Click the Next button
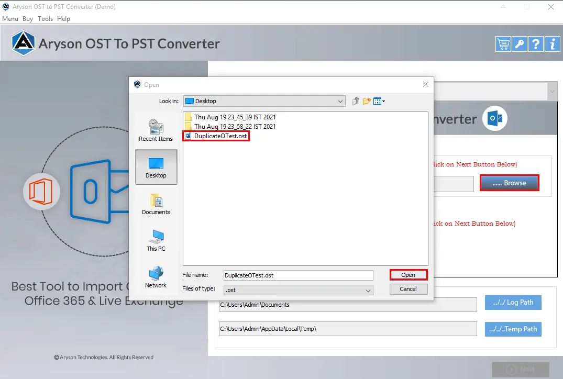The image size is (563, 379). [520, 369]
